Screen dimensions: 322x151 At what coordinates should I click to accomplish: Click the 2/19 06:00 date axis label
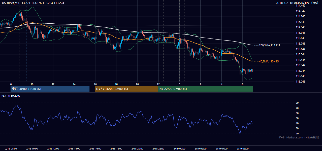242,148
